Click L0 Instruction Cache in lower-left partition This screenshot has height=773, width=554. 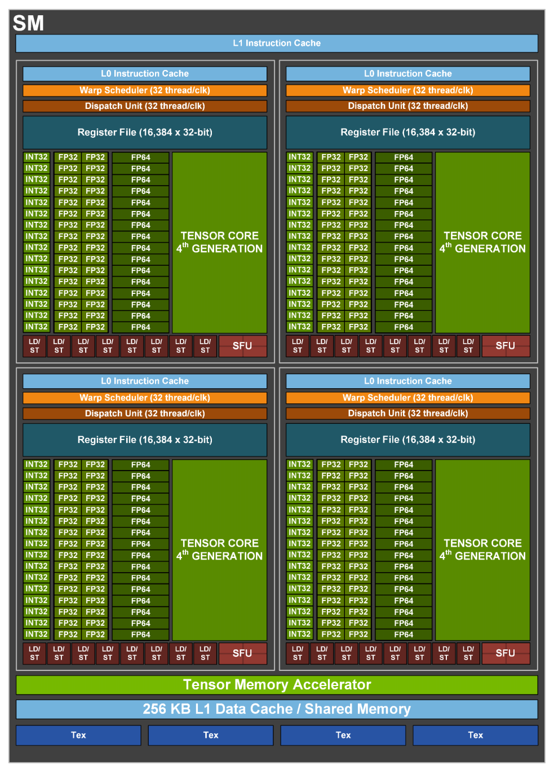point(145,381)
